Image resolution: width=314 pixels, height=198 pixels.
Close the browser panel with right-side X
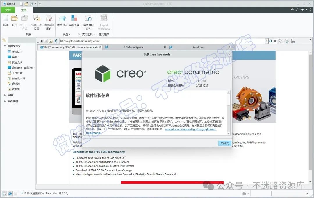tap(311, 40)
